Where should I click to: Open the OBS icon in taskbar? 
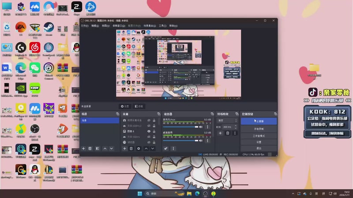205,194
